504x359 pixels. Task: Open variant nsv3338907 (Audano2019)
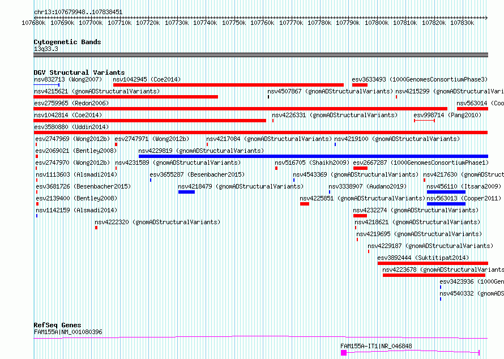coord(368,186)
